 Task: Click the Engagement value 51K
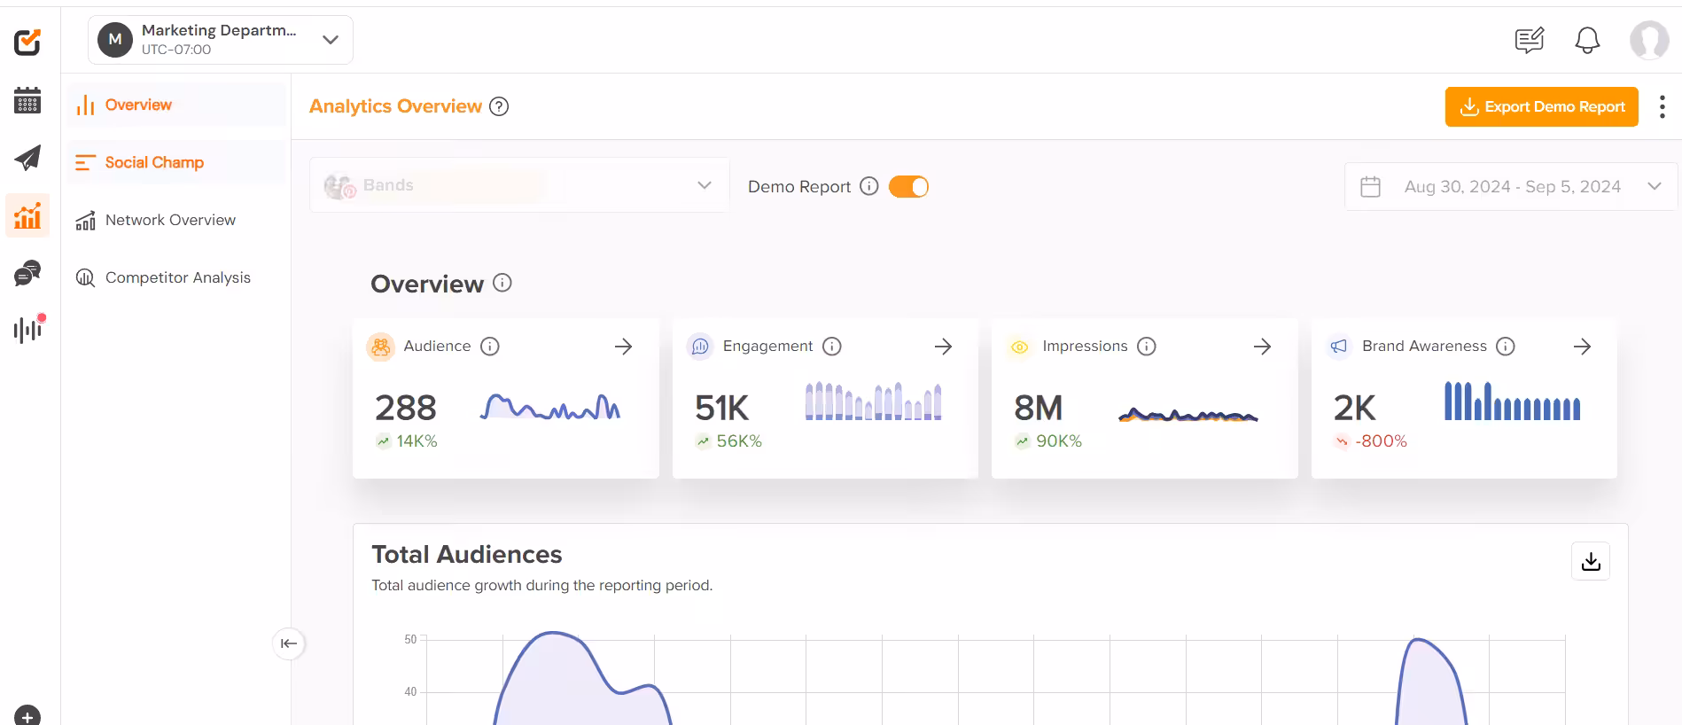click(722, 409)
